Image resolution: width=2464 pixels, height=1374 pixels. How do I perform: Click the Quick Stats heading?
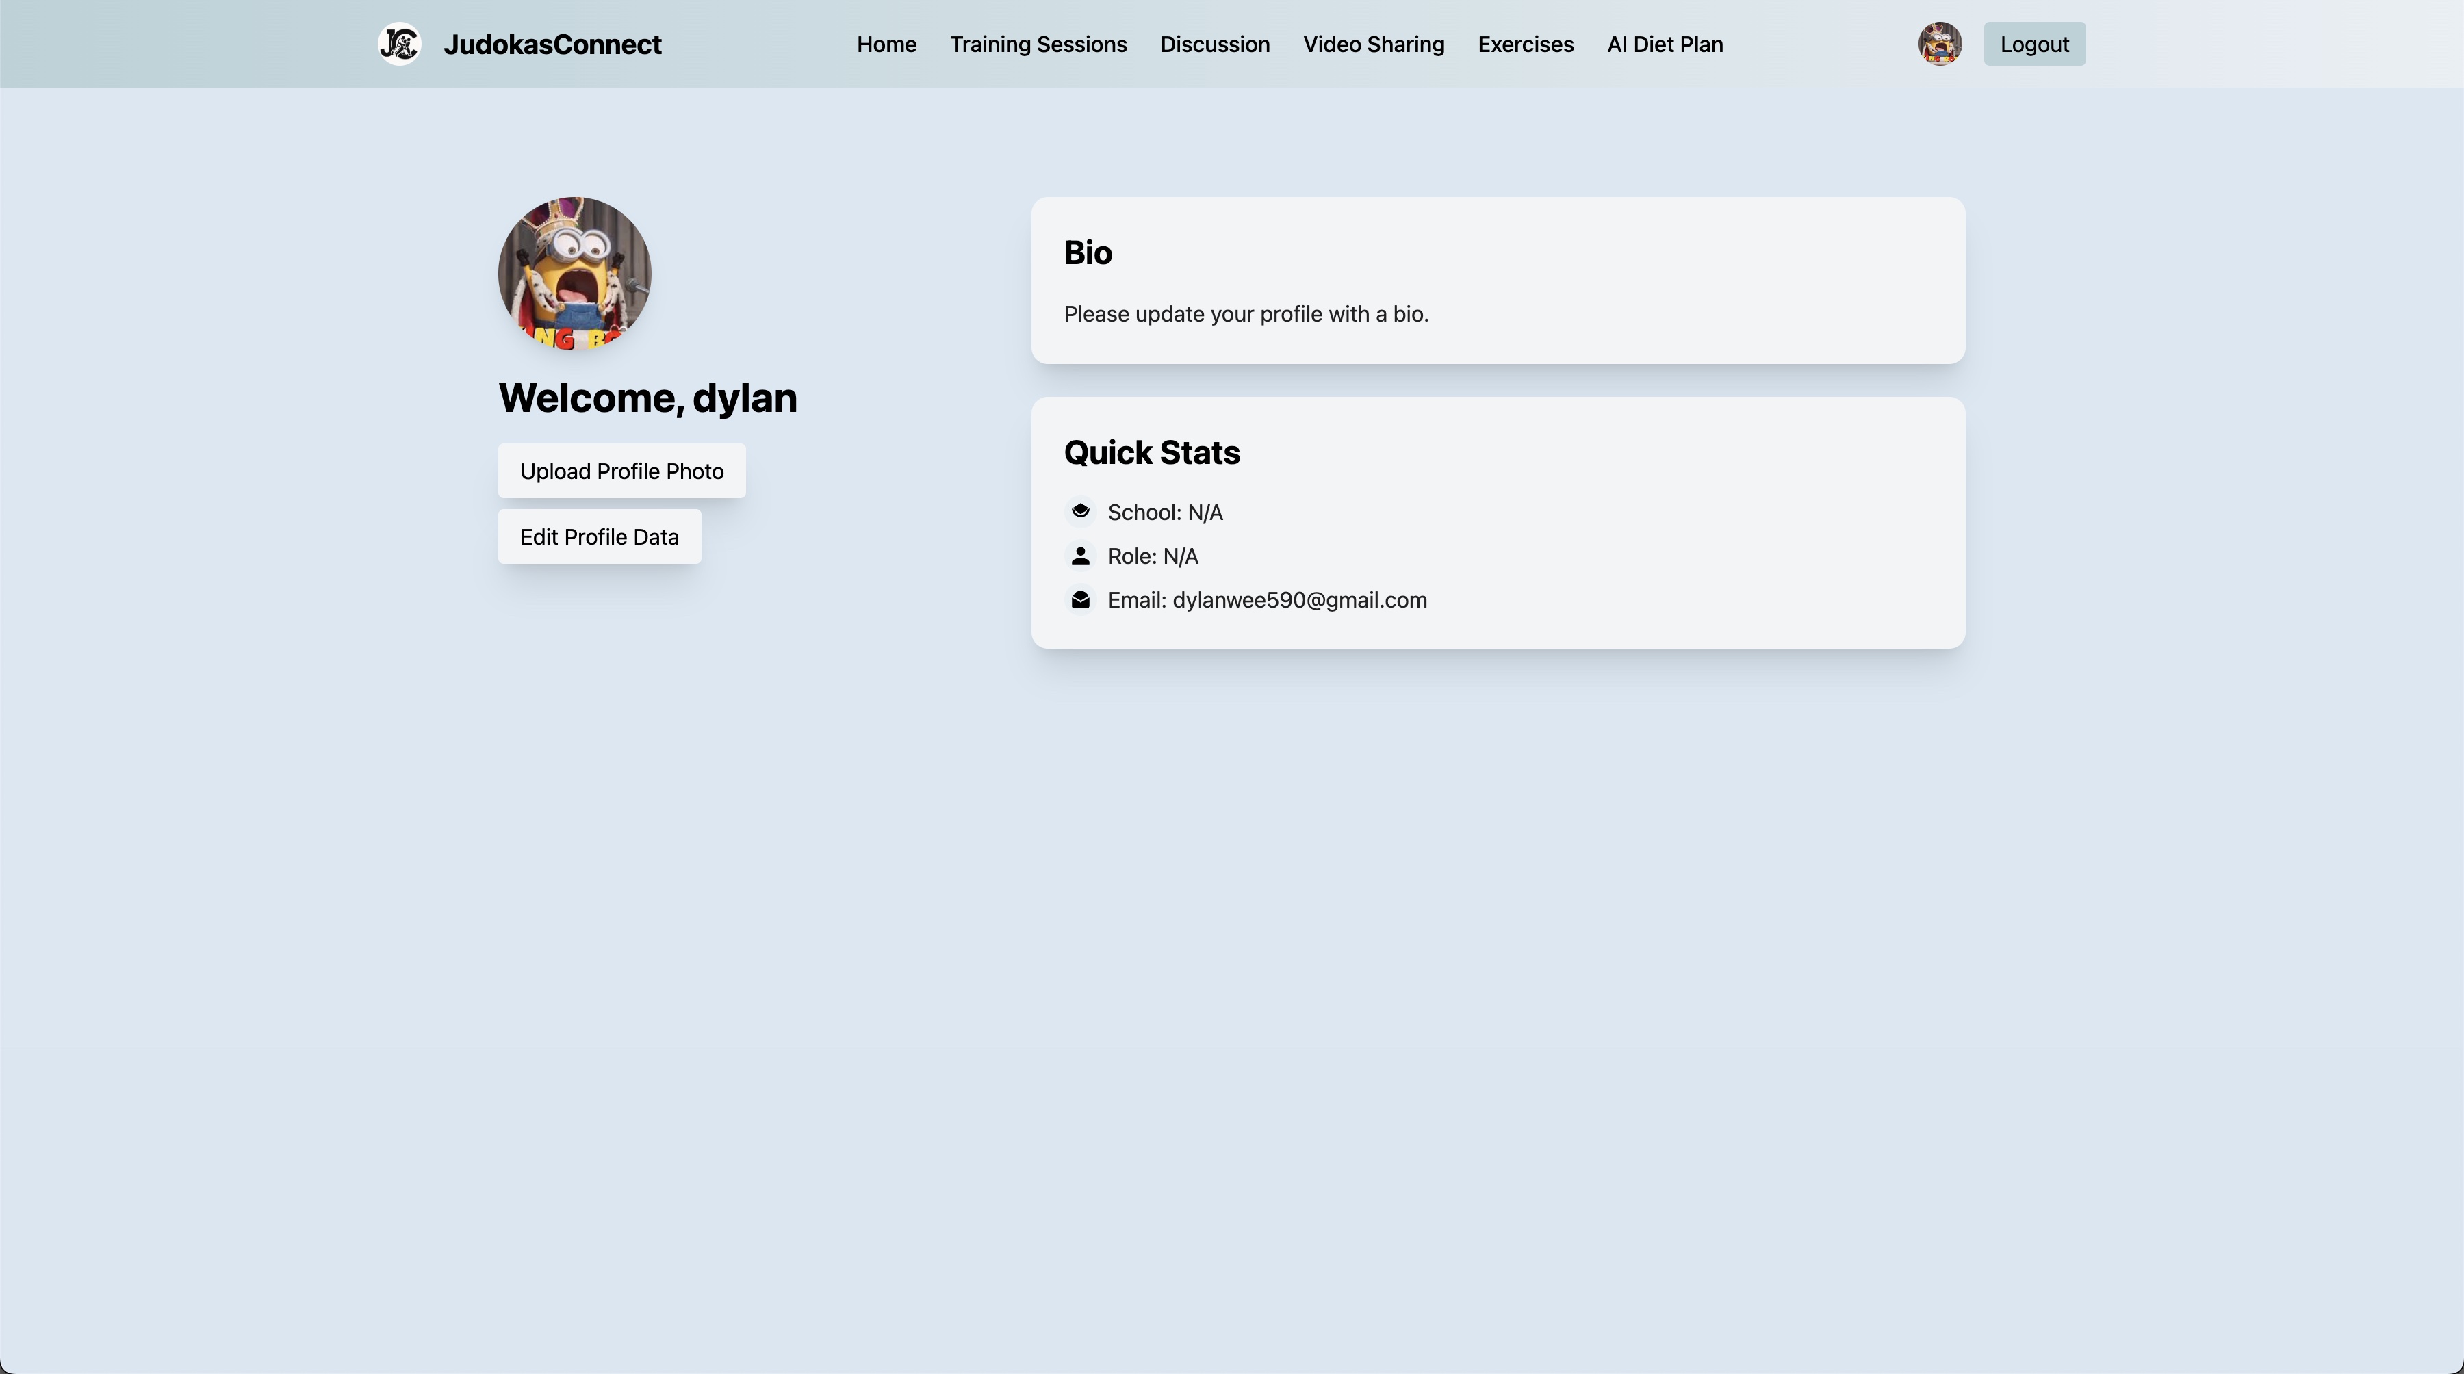(x=1151, y=452)
